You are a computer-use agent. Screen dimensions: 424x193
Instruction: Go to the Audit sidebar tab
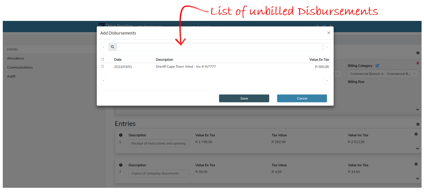[11, 76]
